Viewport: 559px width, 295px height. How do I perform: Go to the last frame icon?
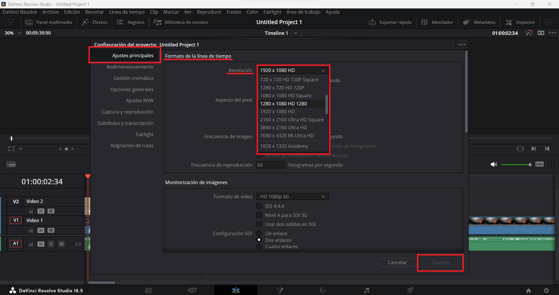coord(547,149)
